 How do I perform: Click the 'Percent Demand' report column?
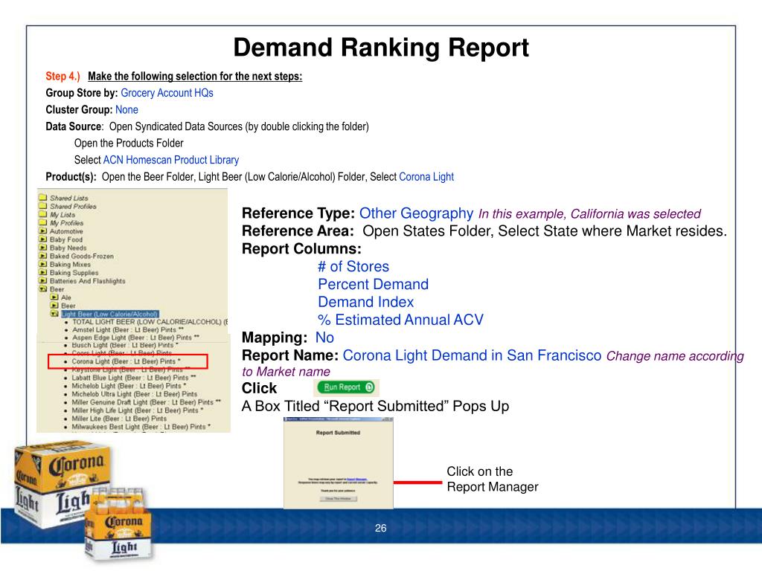pyautogui.click(x=374, y=284)
